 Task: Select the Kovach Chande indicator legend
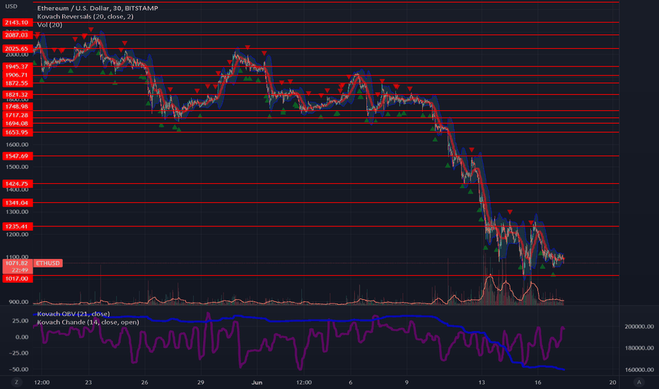[x=88, y=322]
